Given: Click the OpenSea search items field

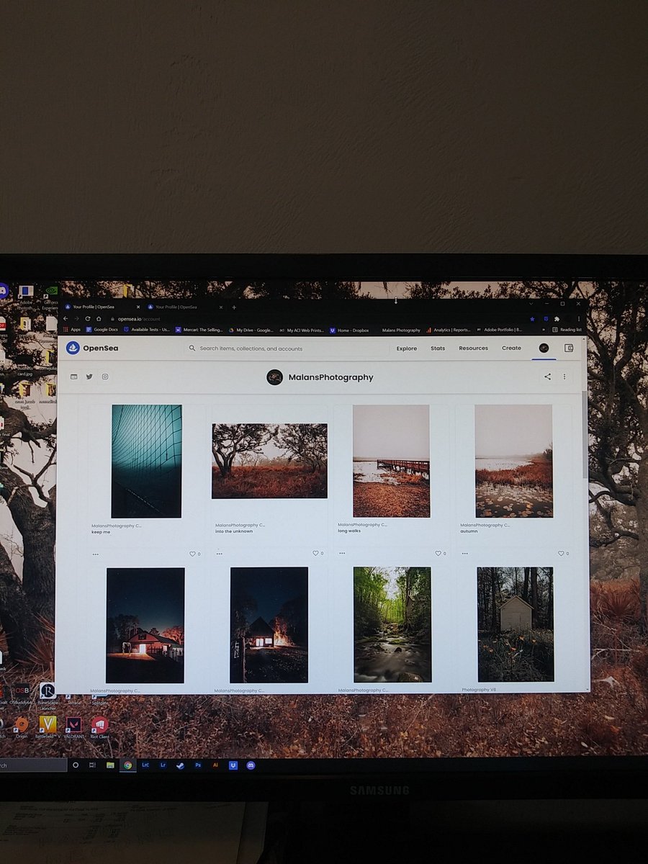Looking at the screenshot, I should click(x=286, y=348).
